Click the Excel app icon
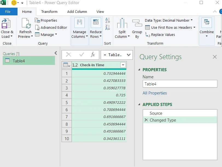This screenshot has width=222, height=167. 3,2
